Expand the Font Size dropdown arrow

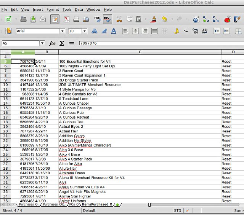tap(85, 31)
